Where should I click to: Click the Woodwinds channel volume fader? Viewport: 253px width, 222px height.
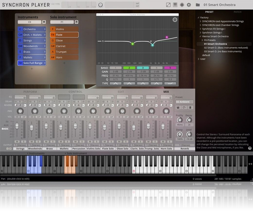(31, 127)
